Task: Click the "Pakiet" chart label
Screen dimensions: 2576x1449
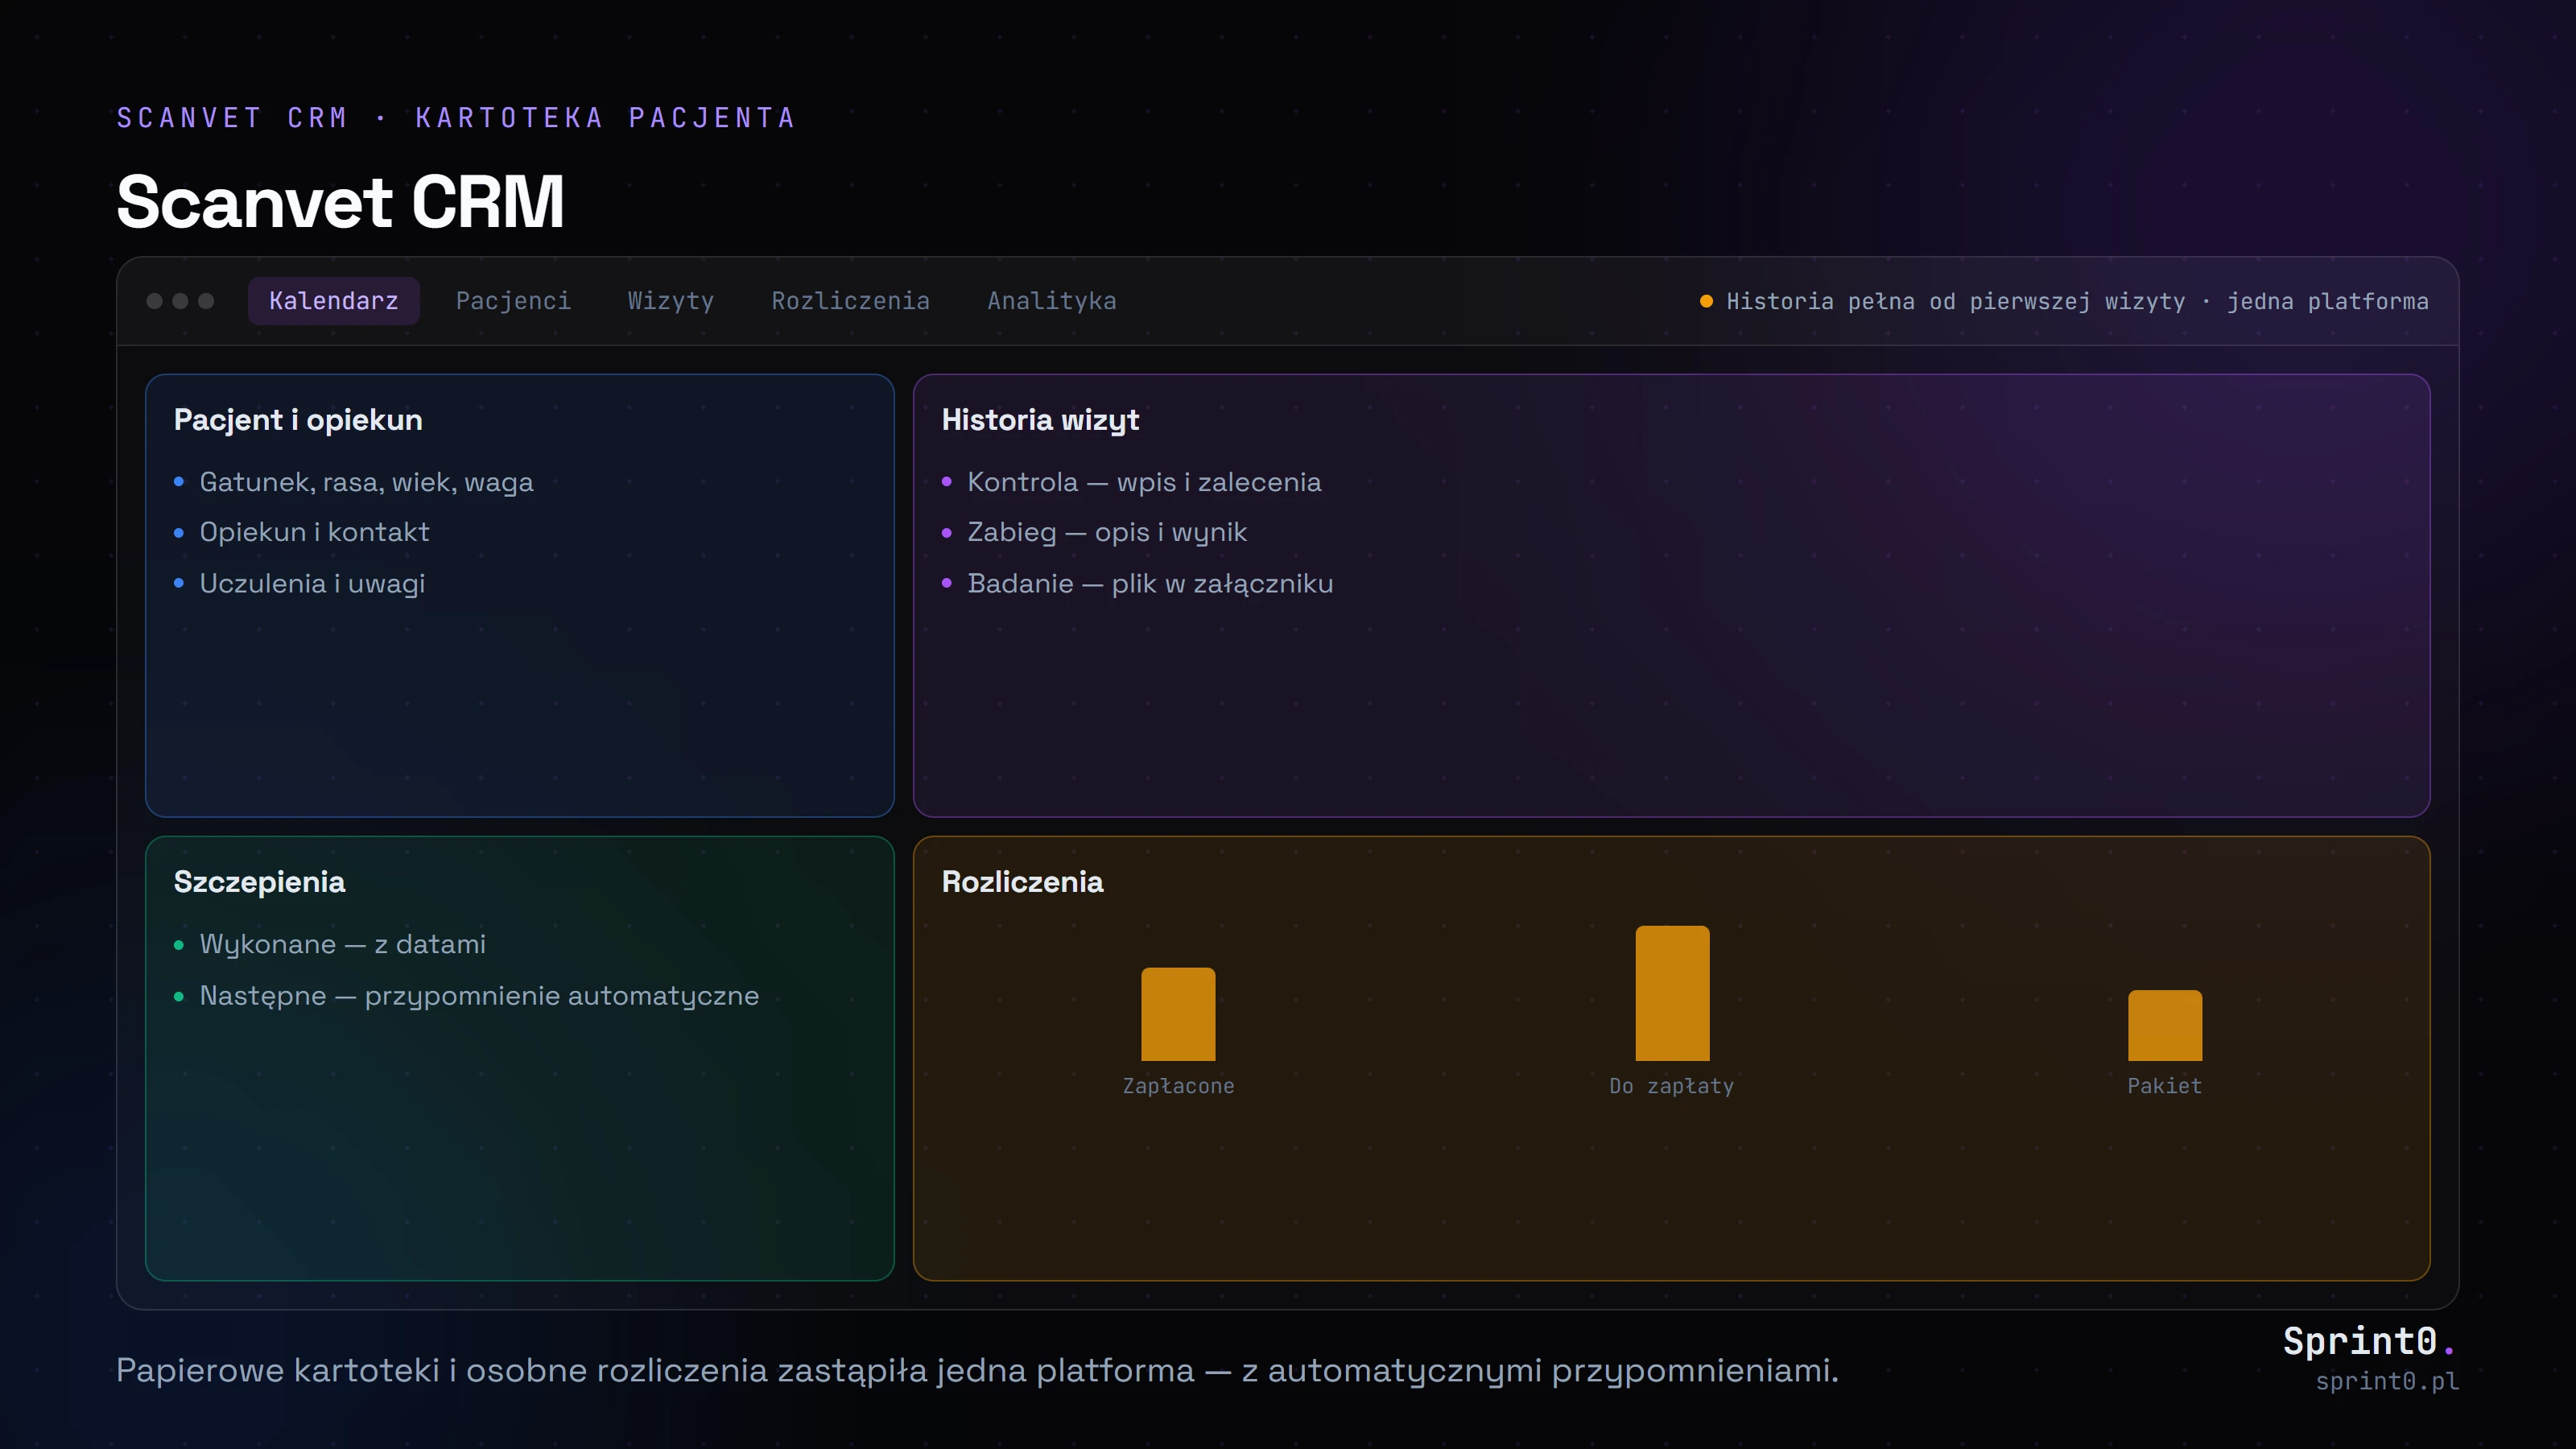Action: click(x=2165, y=1086)
